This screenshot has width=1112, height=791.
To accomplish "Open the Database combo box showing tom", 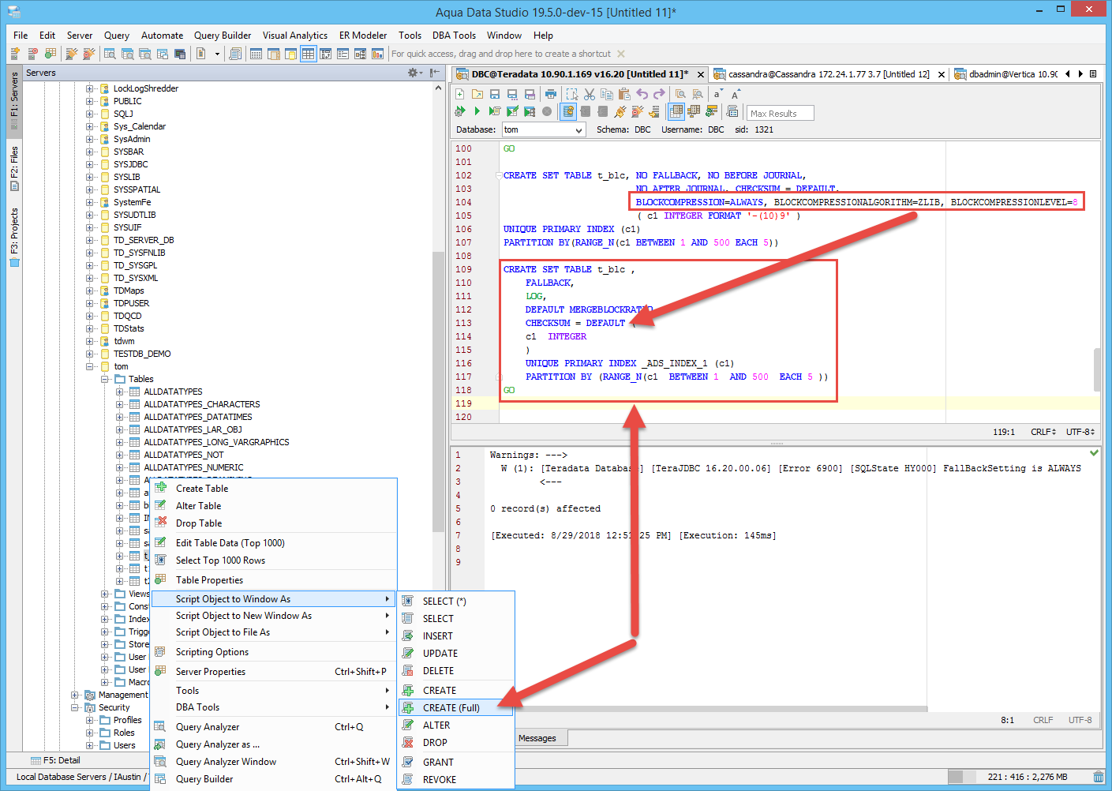I will tap(544, 129).
